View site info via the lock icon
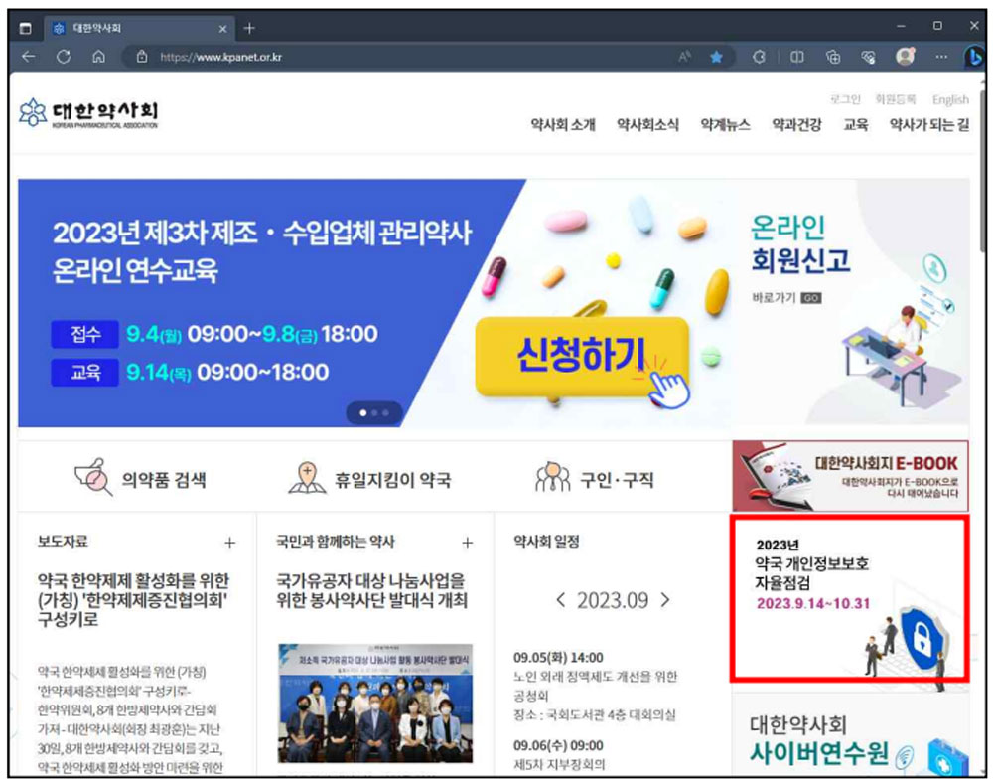 coord(142,57)
